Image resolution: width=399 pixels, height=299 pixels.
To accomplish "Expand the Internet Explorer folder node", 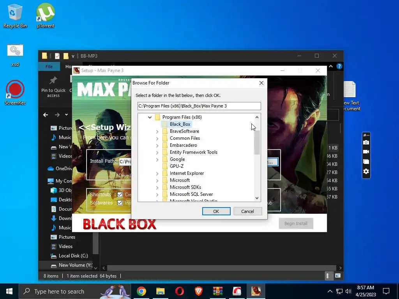I will pos(157,173).
